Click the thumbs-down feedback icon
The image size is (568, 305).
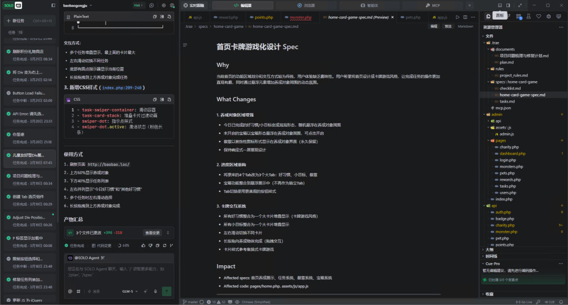pos(151,245)
